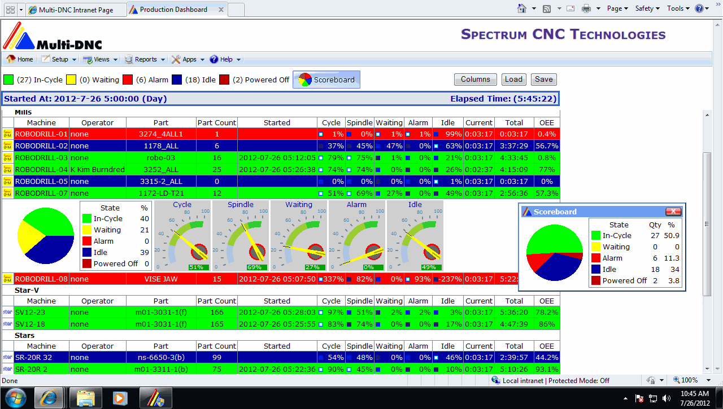Open Internet Explorer from the taskbar
This screenshot has width=723, height=409.
50,398
